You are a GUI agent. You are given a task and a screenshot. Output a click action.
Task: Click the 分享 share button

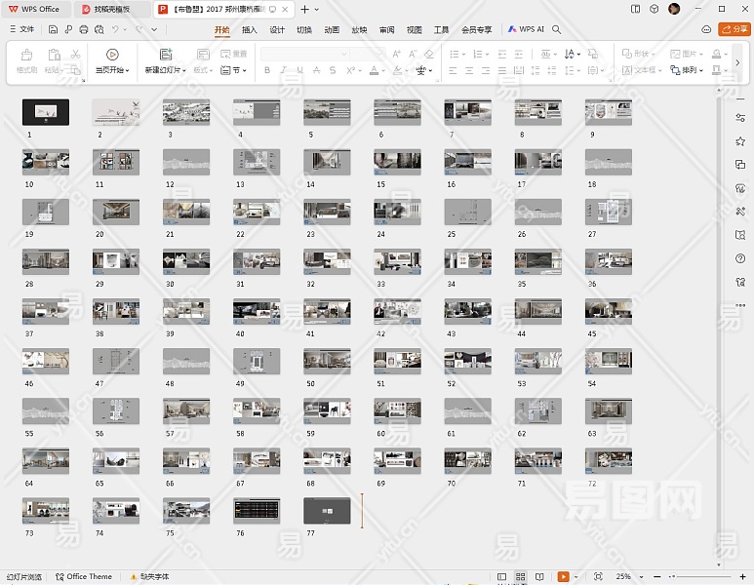pos(734,29)
